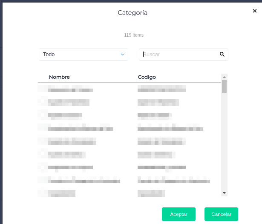Tick the third row's selection box
Viewport: 262px width, 224px height.
(x=42, y=115)
